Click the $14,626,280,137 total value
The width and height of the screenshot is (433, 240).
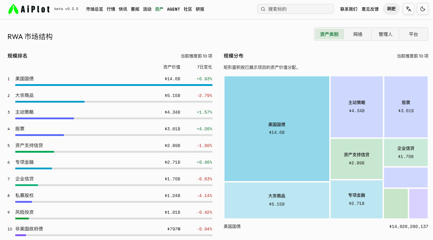[x=409, y=227]
